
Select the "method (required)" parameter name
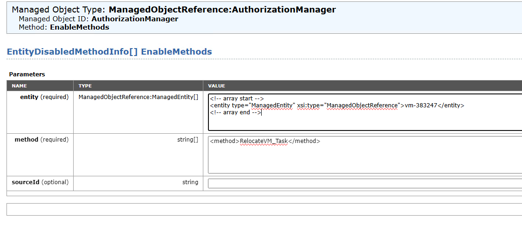coord(41,140)
